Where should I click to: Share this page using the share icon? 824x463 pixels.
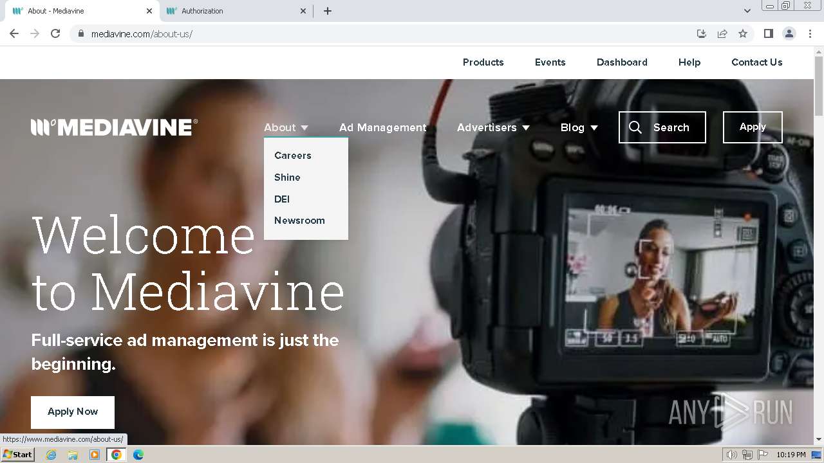[x=722, y=33]
